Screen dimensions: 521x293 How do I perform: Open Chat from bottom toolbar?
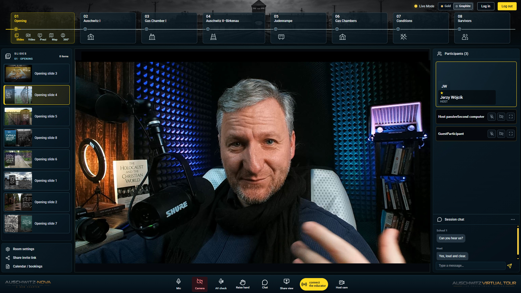[x=265, y=284]
